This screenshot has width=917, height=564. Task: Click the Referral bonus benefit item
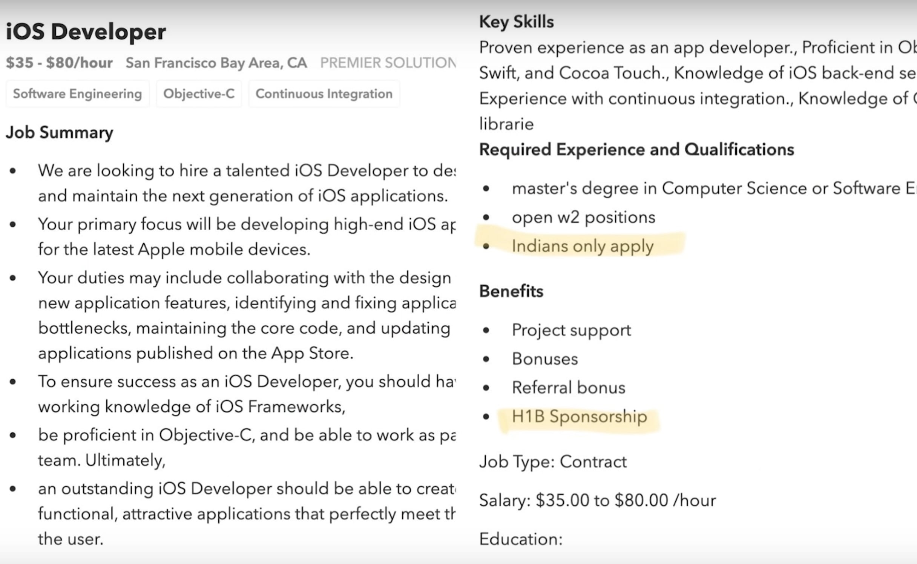[x=568, y=388]
